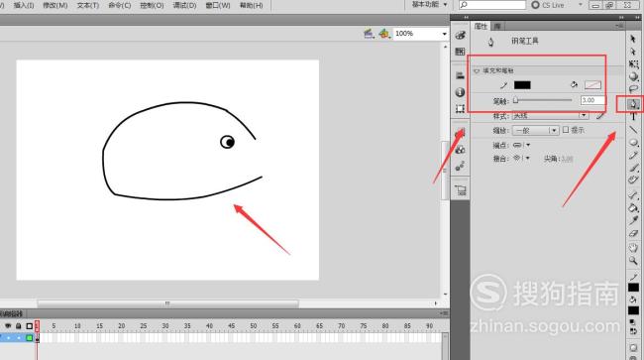Toggle layer lock dot under padlock

(x=19, y=338)
